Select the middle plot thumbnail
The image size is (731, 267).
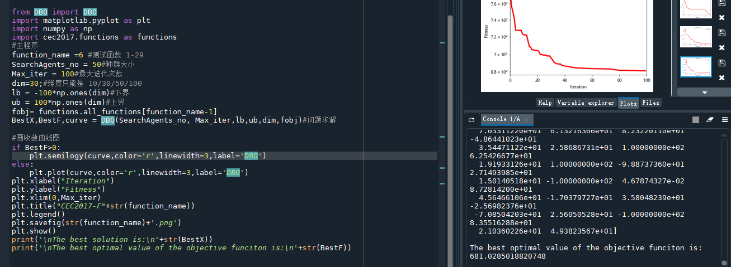[x=695, y=37]
